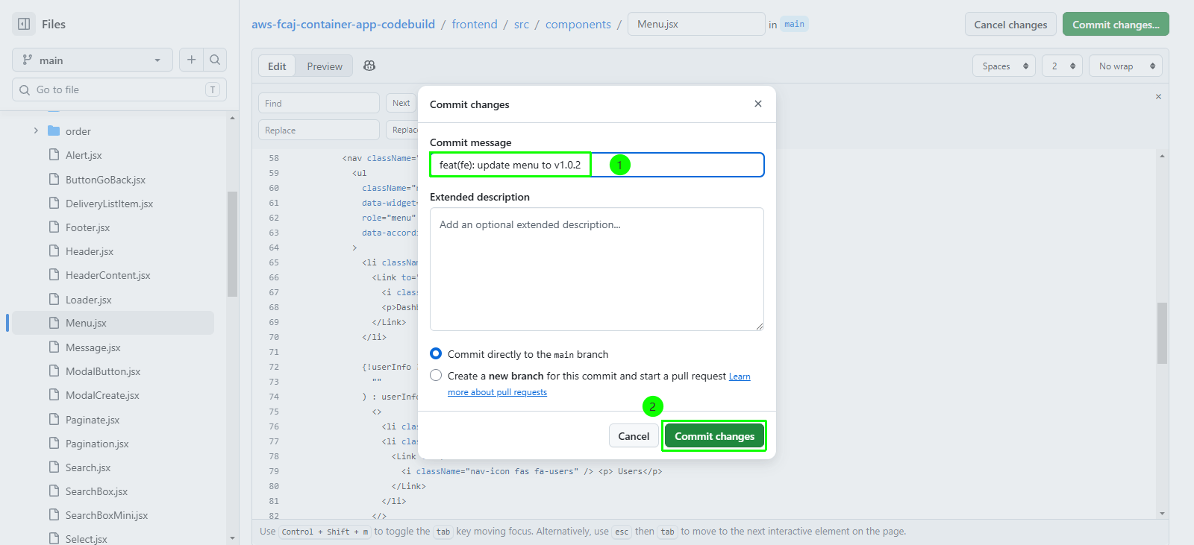Go to the components breadcrumb

tap(578, 24)
